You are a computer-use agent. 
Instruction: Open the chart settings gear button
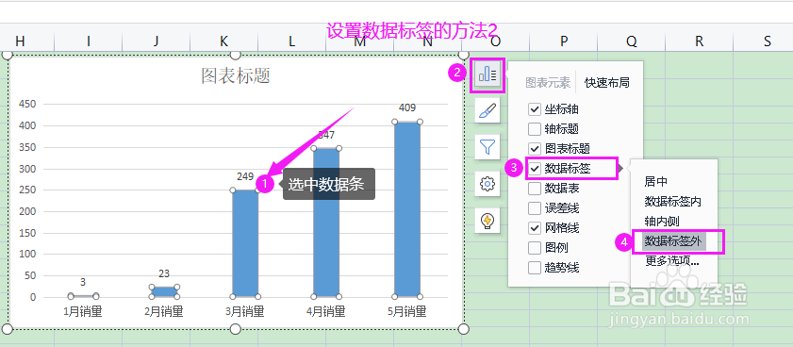487,184
